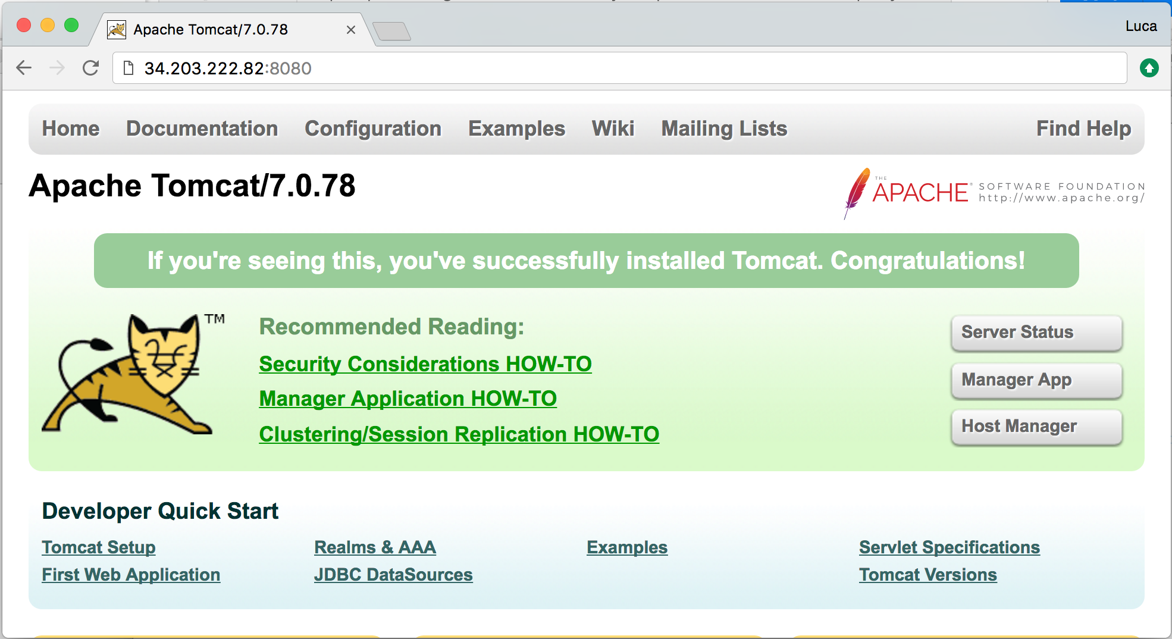Open the Security Considerations HOW-TO link

coord(425,364)
